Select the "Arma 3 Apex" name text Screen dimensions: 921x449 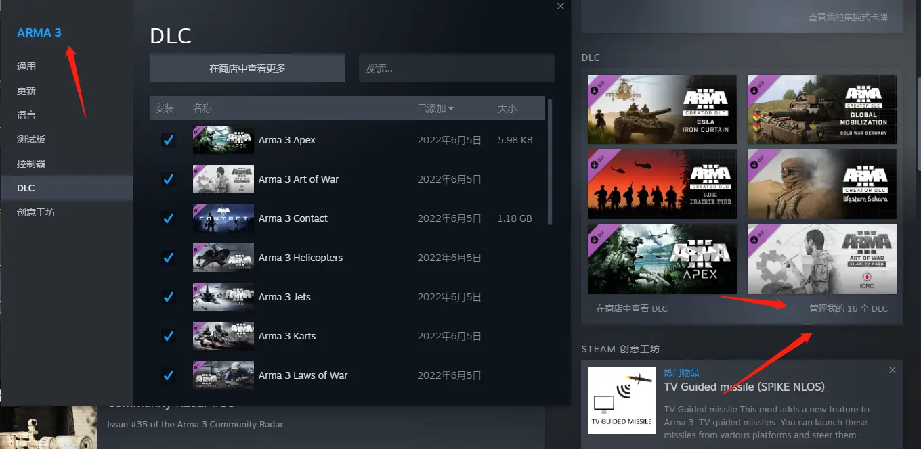pos(287,140)
